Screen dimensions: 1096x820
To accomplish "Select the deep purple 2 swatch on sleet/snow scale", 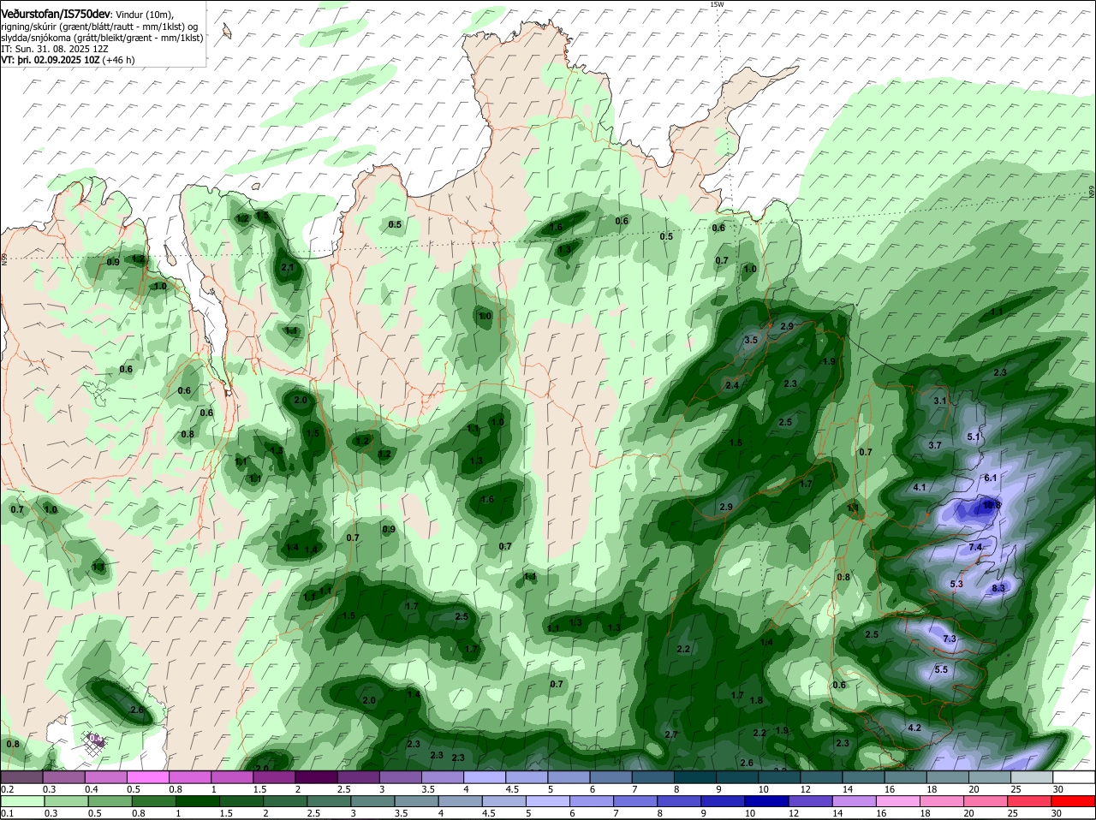I will point(316,777).
